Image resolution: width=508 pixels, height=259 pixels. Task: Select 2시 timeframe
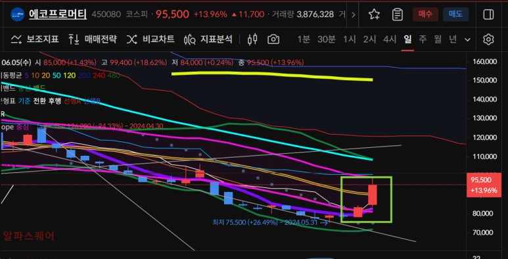(x=369, y=39)
